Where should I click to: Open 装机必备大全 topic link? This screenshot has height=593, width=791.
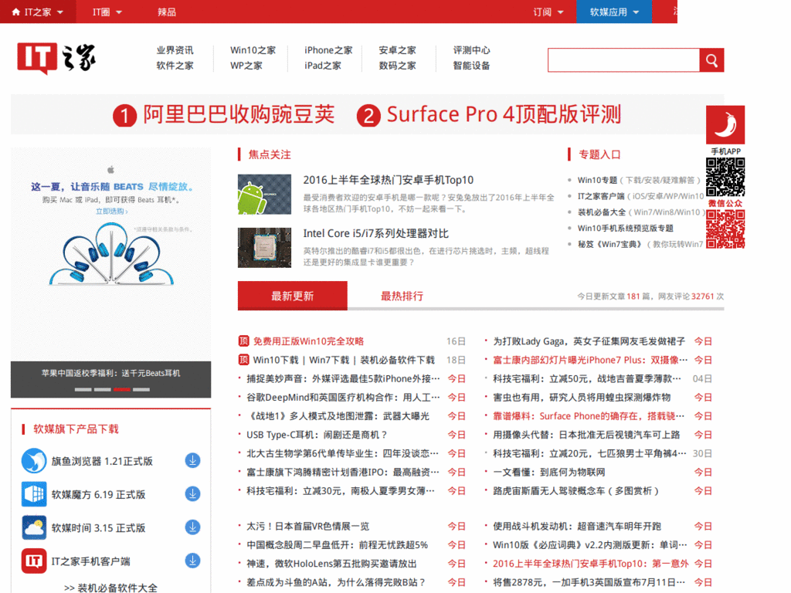[602, 212]
